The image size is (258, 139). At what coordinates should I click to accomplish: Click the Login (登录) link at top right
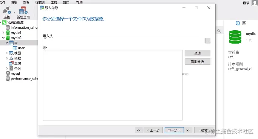246,3
